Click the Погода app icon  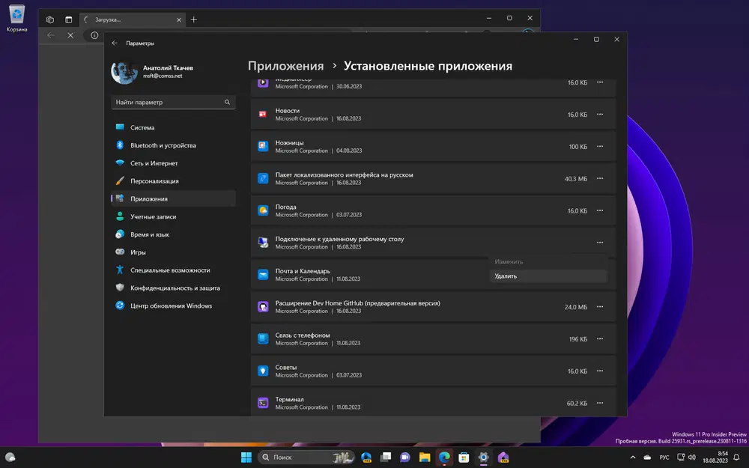263,210
